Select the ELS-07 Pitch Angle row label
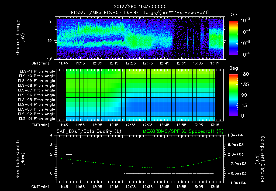Image resolution: width=276 pixels, height=191 pixels. [x=37, y=90]
